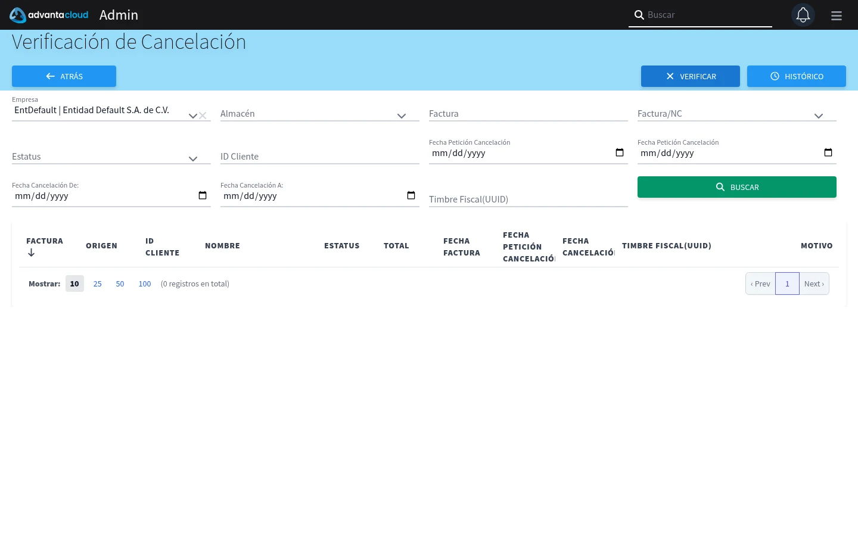Sort table by Motivo column
The height and width of the screenshot is (536, 858).
(x=817, y=245)
